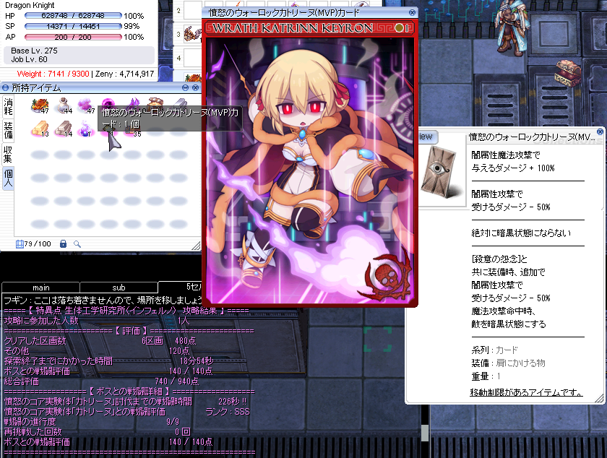Image resolution: width=607 pixels, height=458 pixels.
Task: Click the 戦闘の進行度 9/9 chat line
Action: [91, 422]
